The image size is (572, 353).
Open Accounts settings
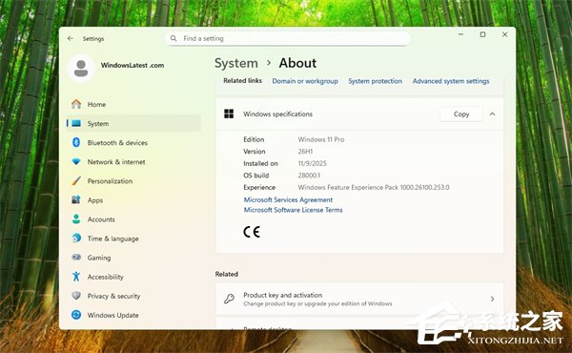tap(133, 219)
